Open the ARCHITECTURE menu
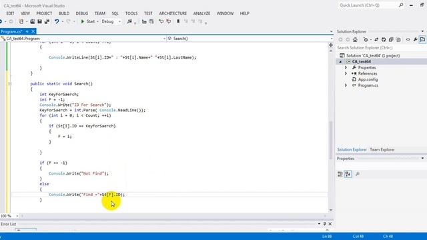This screenshot has width=427, height=240. tap(173, 13)
